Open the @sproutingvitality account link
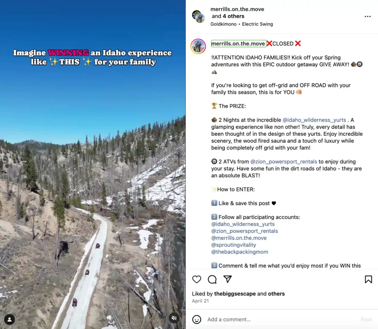This screenshot has width=378, height=329. tap(234, 245)
